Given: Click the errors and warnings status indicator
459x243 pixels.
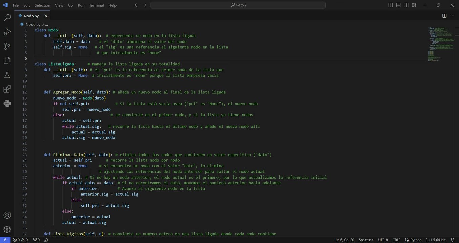Looking at the screenshot, I should pyautogui.click(x=20, y=240).
